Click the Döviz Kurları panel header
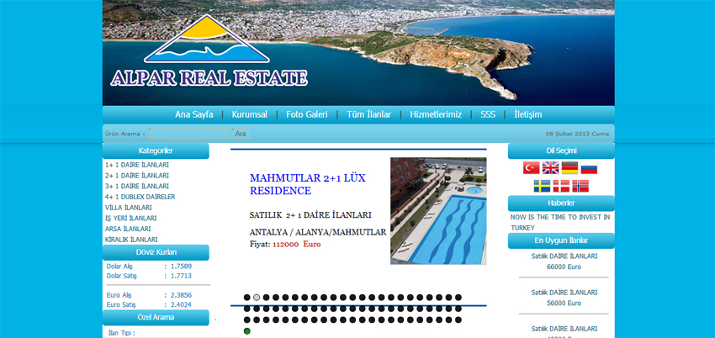The image size is (715, 338). 156,252
